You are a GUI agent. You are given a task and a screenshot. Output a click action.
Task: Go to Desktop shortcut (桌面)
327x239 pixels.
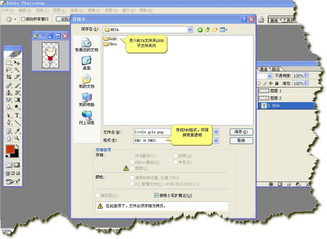[86, 63]
